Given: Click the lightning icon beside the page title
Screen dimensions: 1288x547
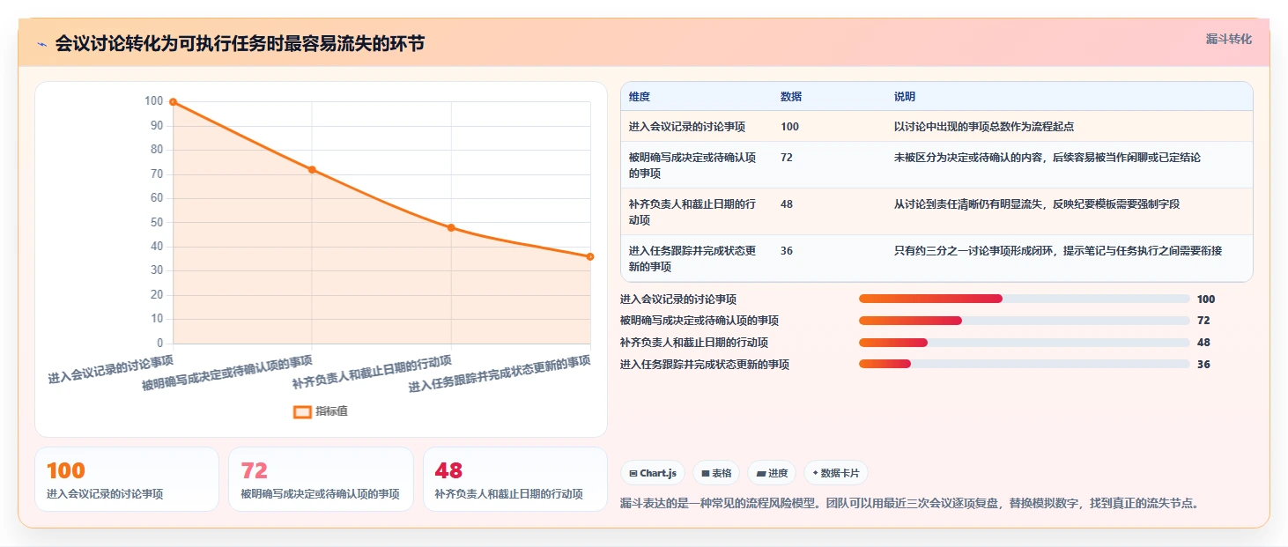Looking at the screenshot, I should (41, 44).
